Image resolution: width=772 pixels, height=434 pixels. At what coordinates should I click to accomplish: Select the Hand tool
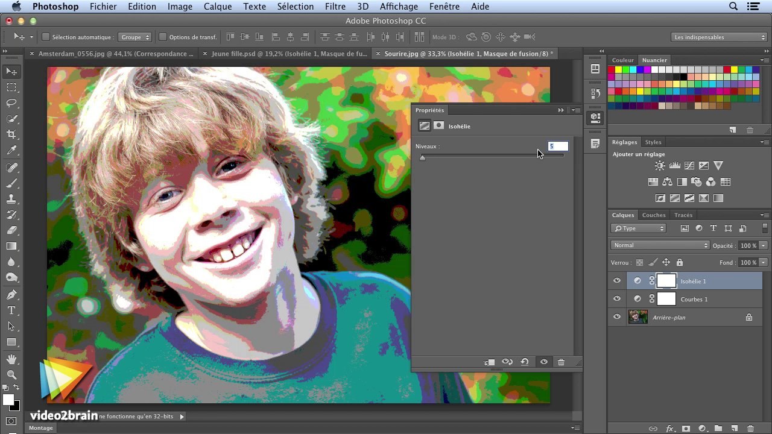tap(11, 359)
